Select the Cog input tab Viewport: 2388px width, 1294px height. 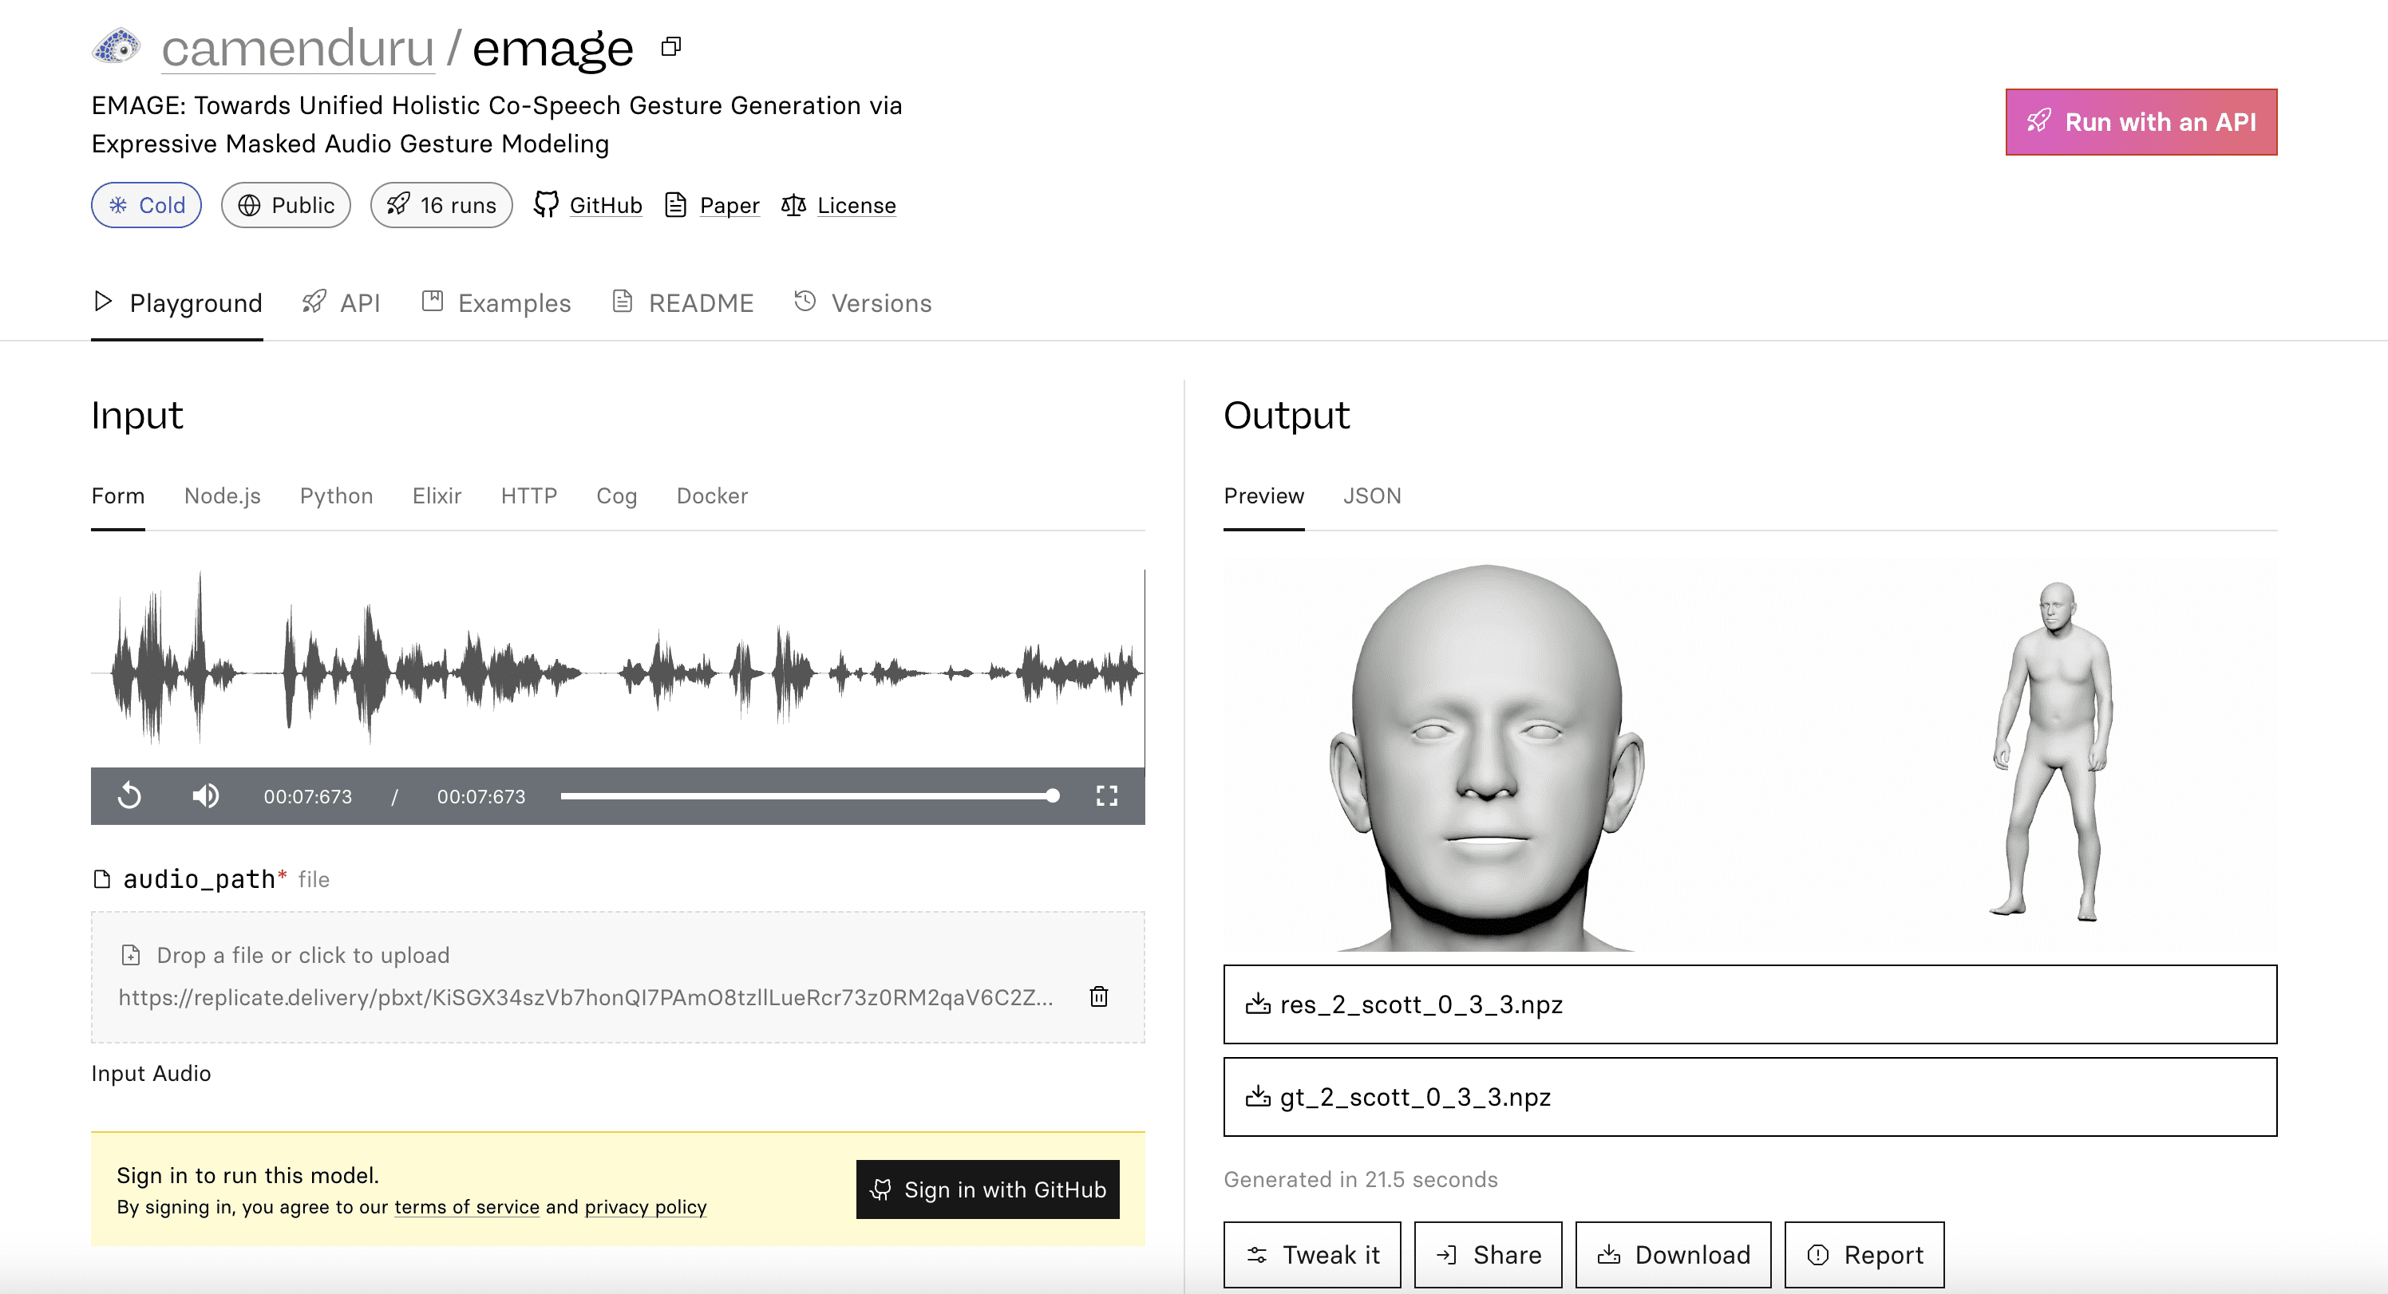(x=616, y=496)
